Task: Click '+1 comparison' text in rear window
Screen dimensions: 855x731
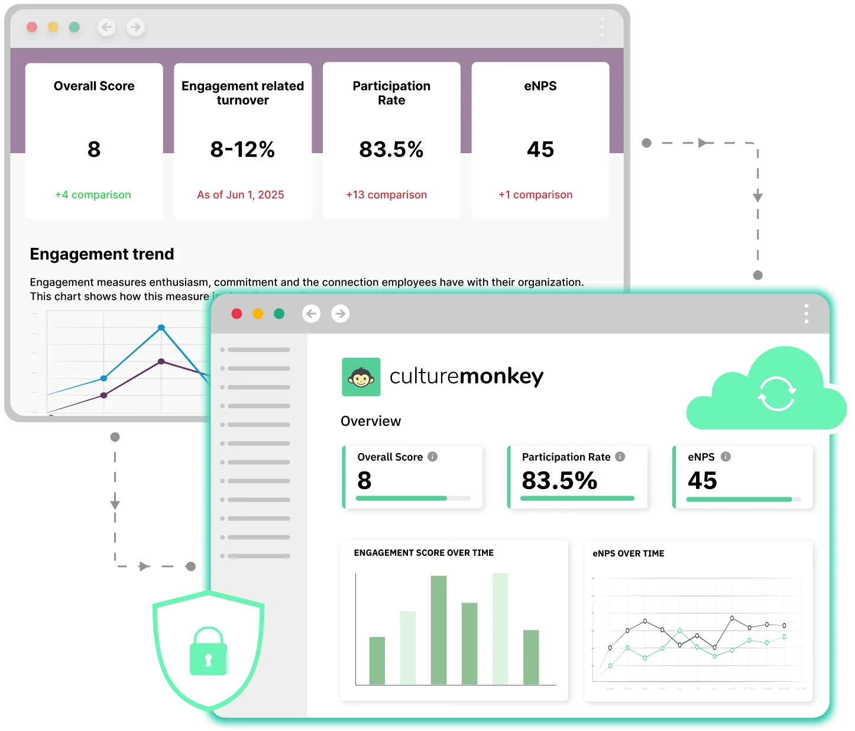Action: (x=535, y=195)
